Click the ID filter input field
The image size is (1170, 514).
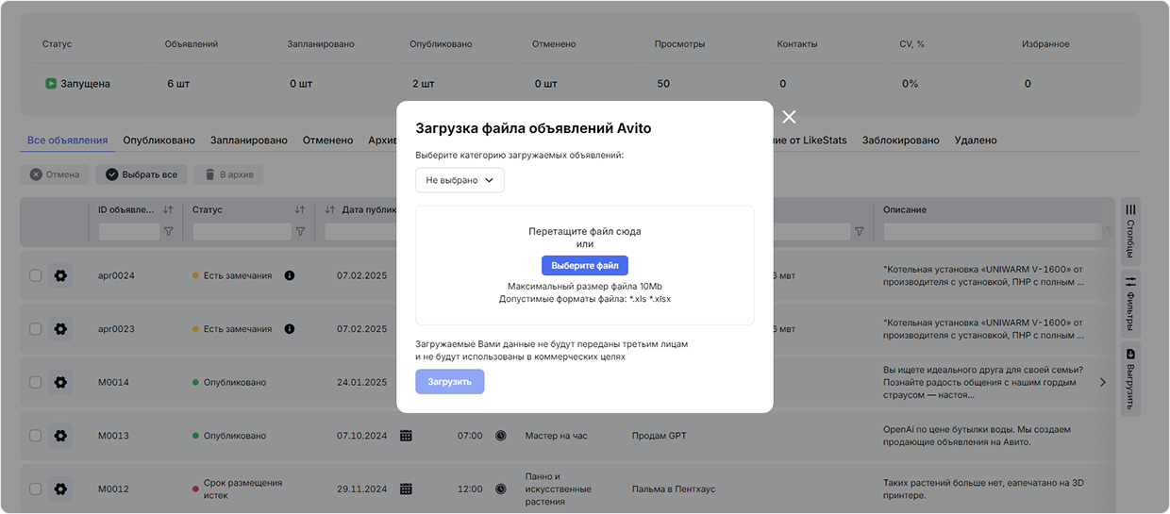(x=128, y=231)
